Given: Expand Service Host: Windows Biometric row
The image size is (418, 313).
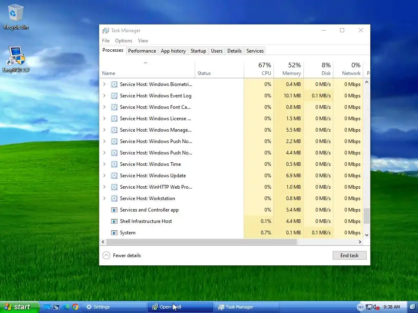Looking at the screenshot, I should click(104, 84).
